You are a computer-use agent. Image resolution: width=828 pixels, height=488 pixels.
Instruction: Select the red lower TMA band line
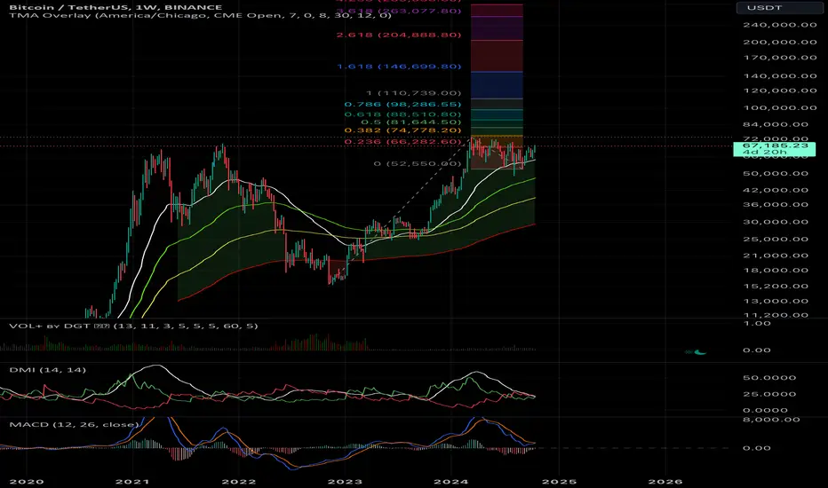click(x=400, y=254)
